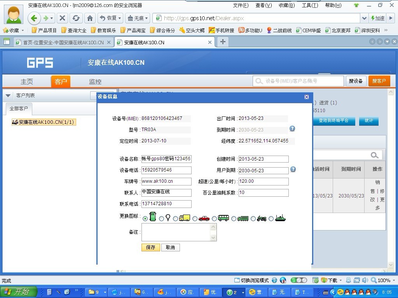Click the 切换浏览模式 folder icon

coord(237,280)
